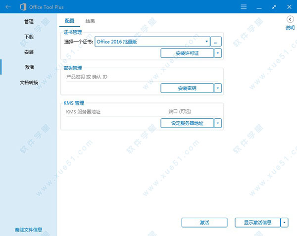Expand dropdown arrow next to 设定服务器地址
This screenshot has height=236, width=297.
[x=218, y=123]
